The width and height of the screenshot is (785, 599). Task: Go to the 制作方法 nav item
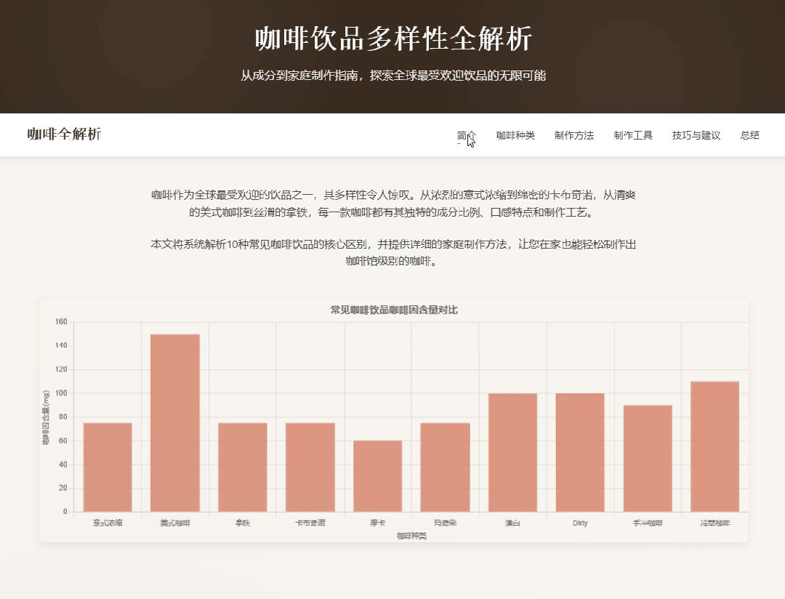pyautogui.click(x=574, y=135)
